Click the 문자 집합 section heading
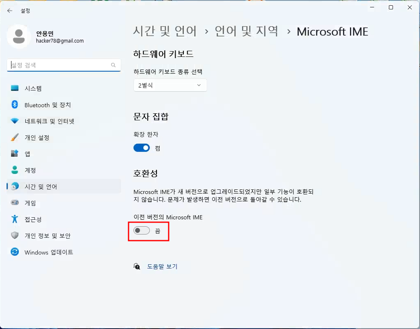 pyautogui.click(x=151, y=117)
